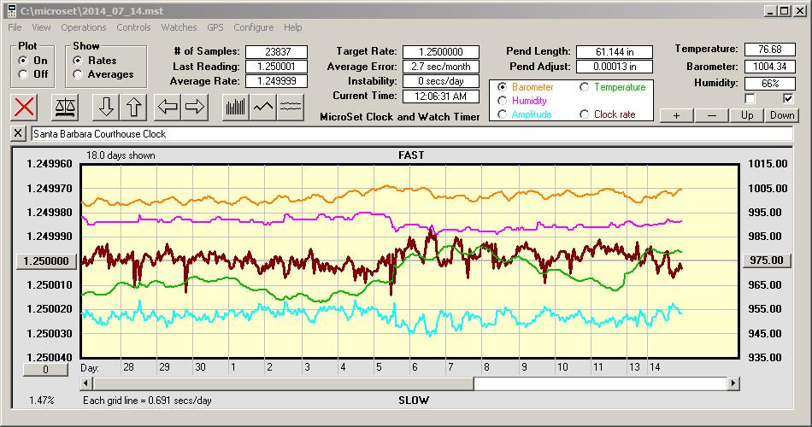Open the View menu
The height and width of the screenshot is (427, 812).
coord(41,27)
